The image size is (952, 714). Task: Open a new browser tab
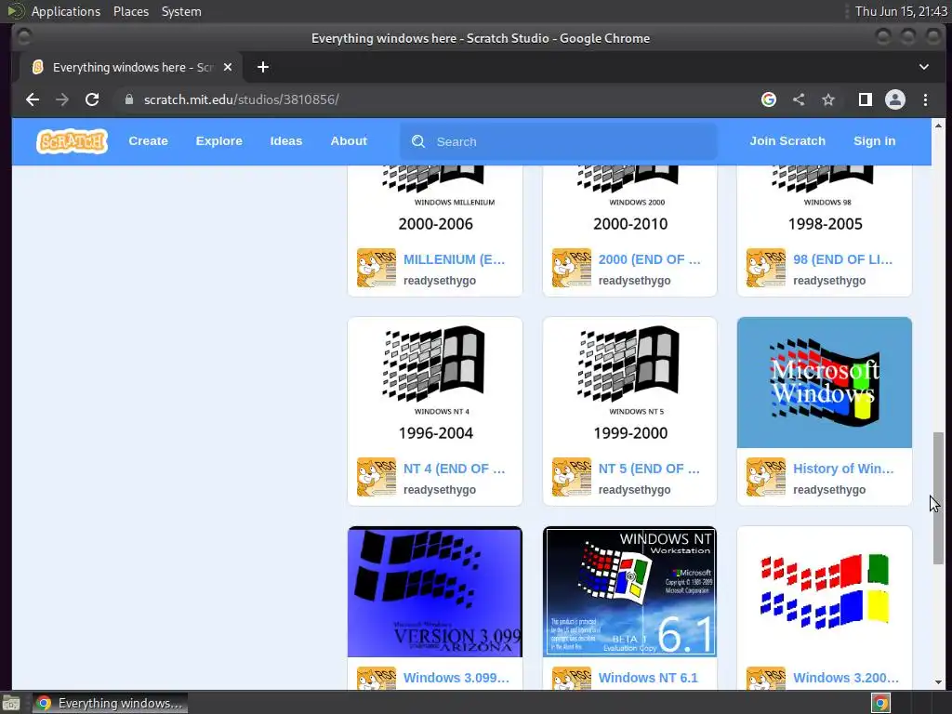(x=263, y=67)
